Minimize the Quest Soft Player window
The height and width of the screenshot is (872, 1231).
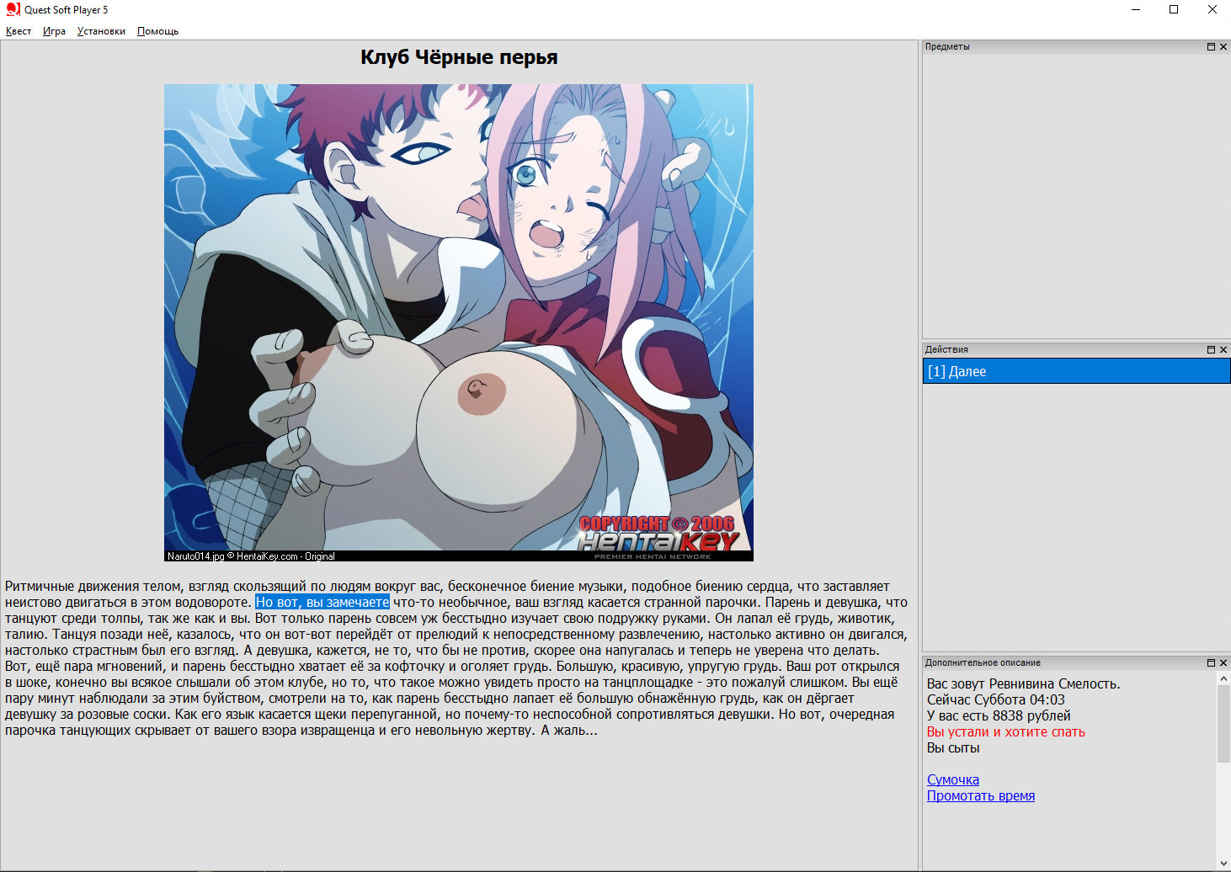1136,10
